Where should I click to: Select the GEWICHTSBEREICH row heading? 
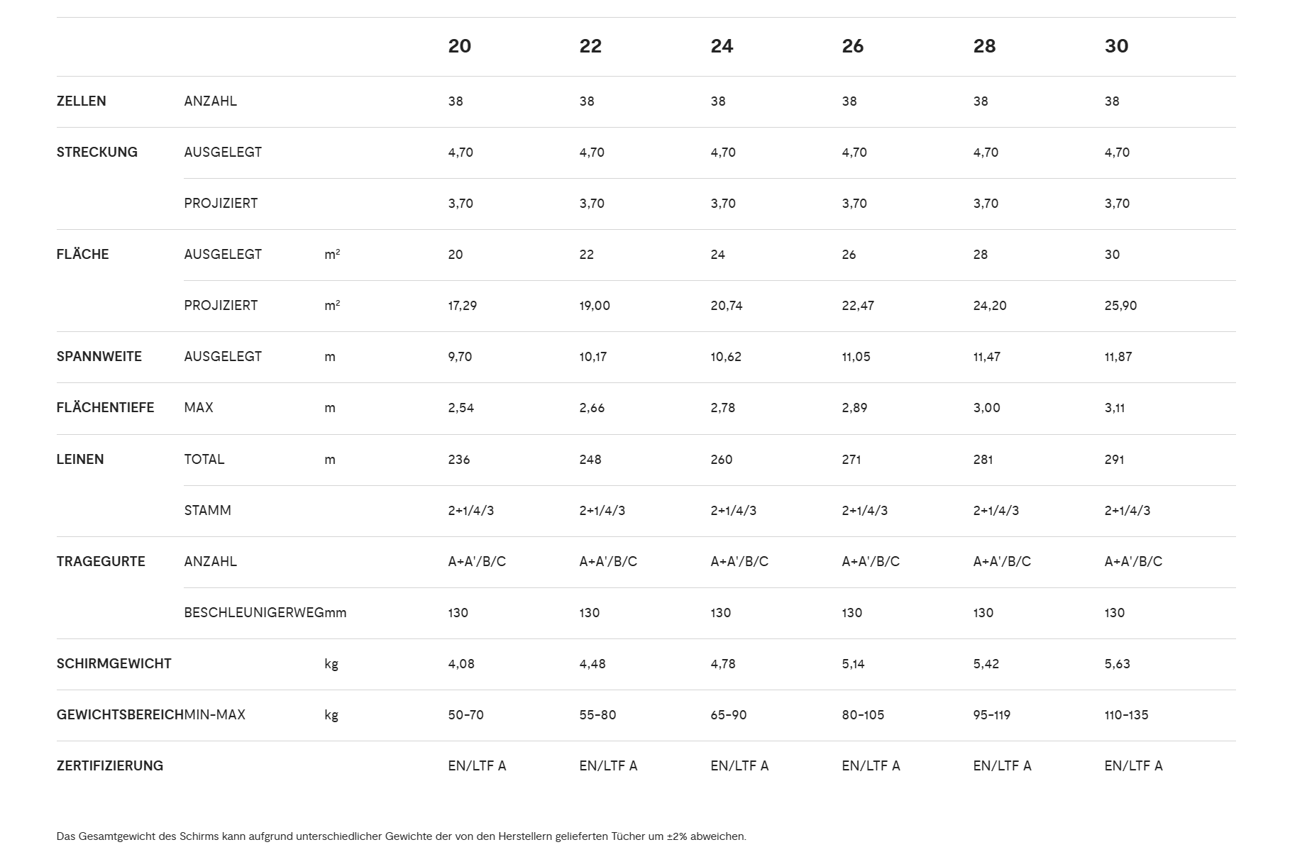point(120,715)
